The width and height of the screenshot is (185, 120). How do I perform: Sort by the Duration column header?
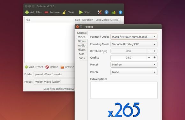[x=88, y=20]
